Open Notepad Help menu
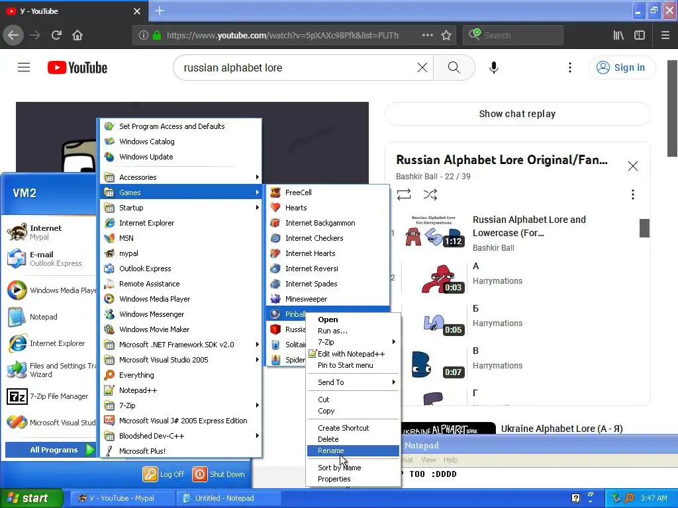Viewport: 678px width, 508px height. point(450,460)
